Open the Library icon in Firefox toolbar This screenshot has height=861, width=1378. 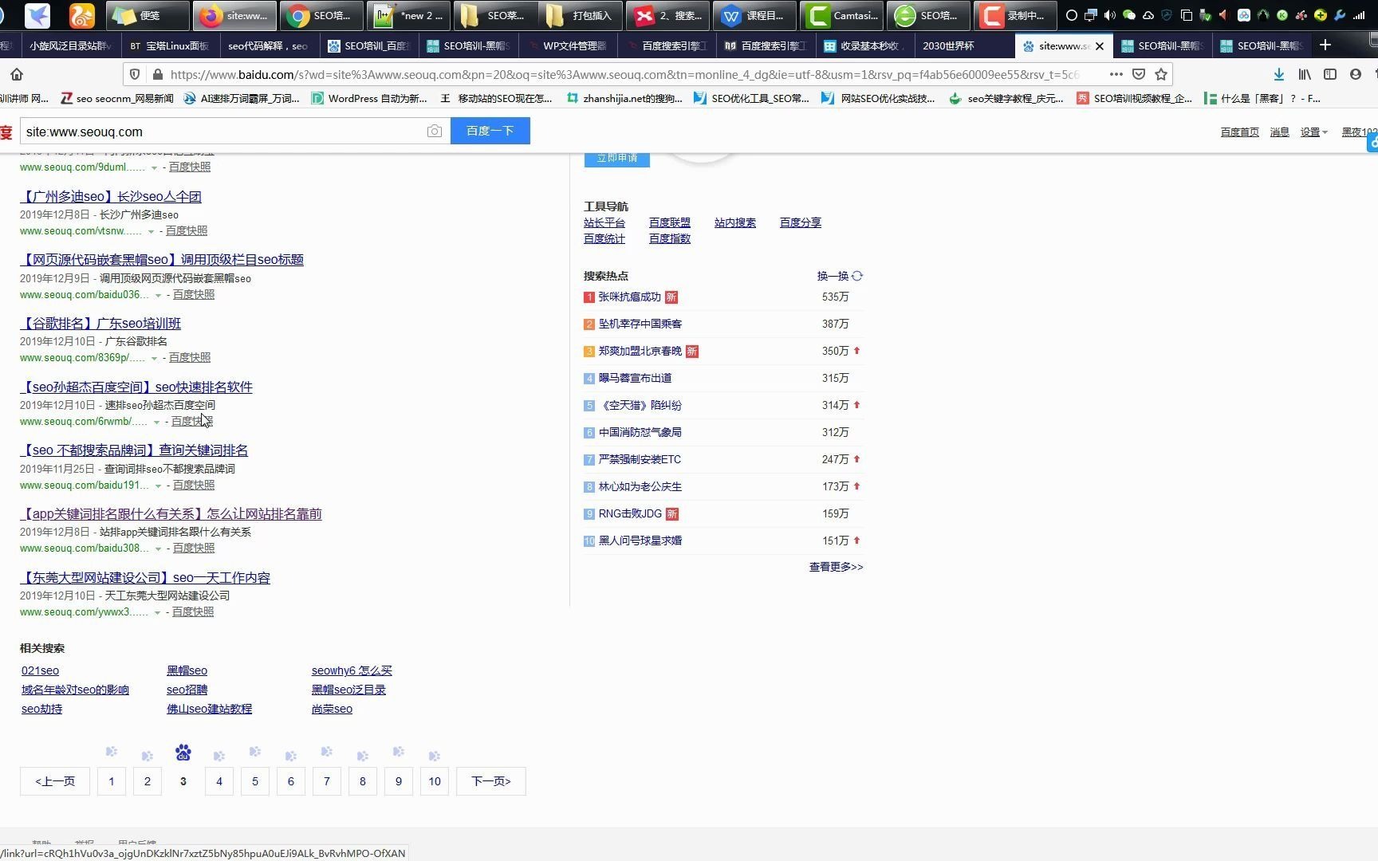point(1305,74)
